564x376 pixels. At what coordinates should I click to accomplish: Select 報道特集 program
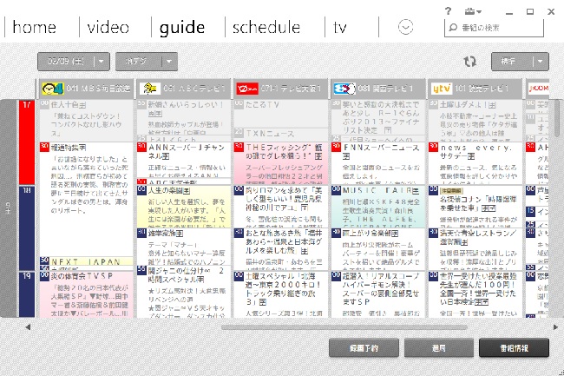coord(86,200)
